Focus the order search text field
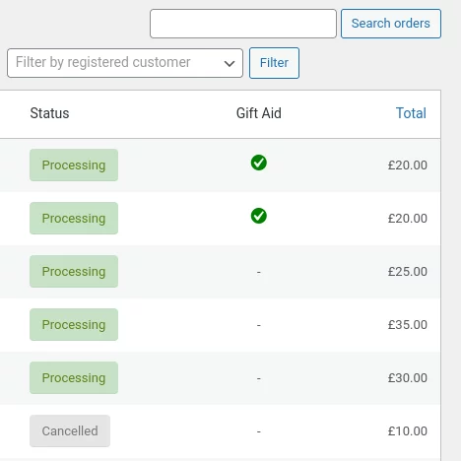The height and width of the screenshot is (461, 461). [x=243, y=24]
